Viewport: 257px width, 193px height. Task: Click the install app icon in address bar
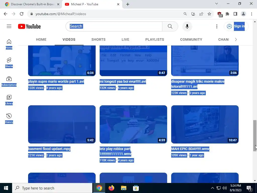(x=193, y=14)
